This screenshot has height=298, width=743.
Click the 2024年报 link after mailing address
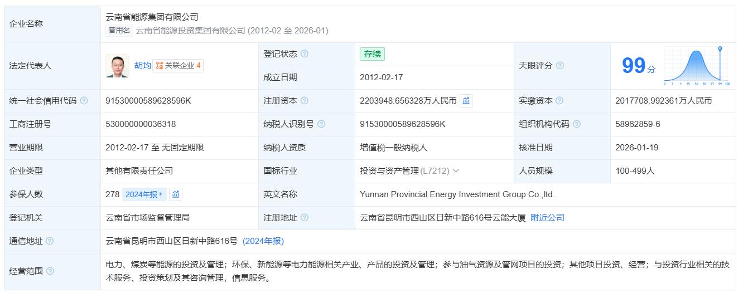pyautogui.click(x=263, y=241)
